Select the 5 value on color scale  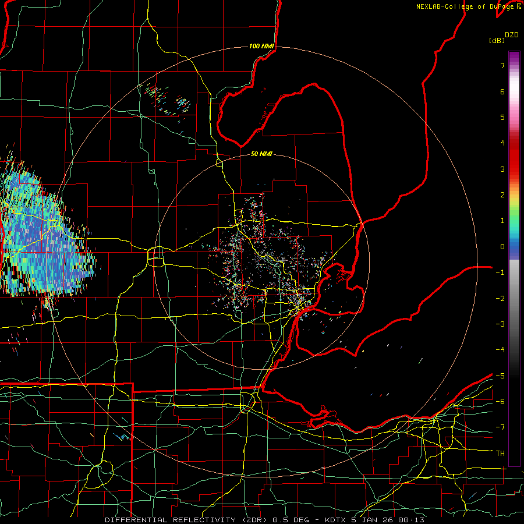pyautogui.click(x=502, y=117)
